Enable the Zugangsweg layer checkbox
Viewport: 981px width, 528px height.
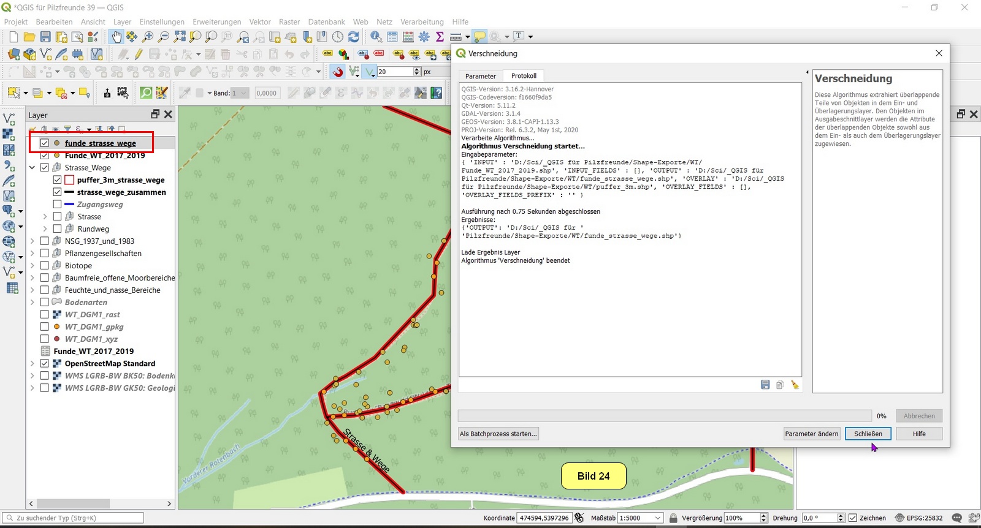[x=57, y=205]
